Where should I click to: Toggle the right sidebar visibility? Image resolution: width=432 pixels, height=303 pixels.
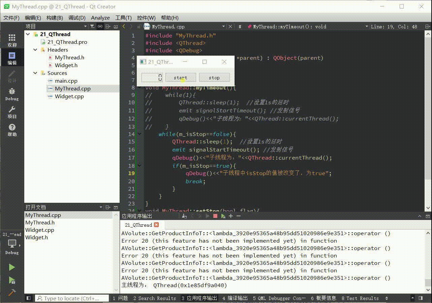(x=421, y=298)
